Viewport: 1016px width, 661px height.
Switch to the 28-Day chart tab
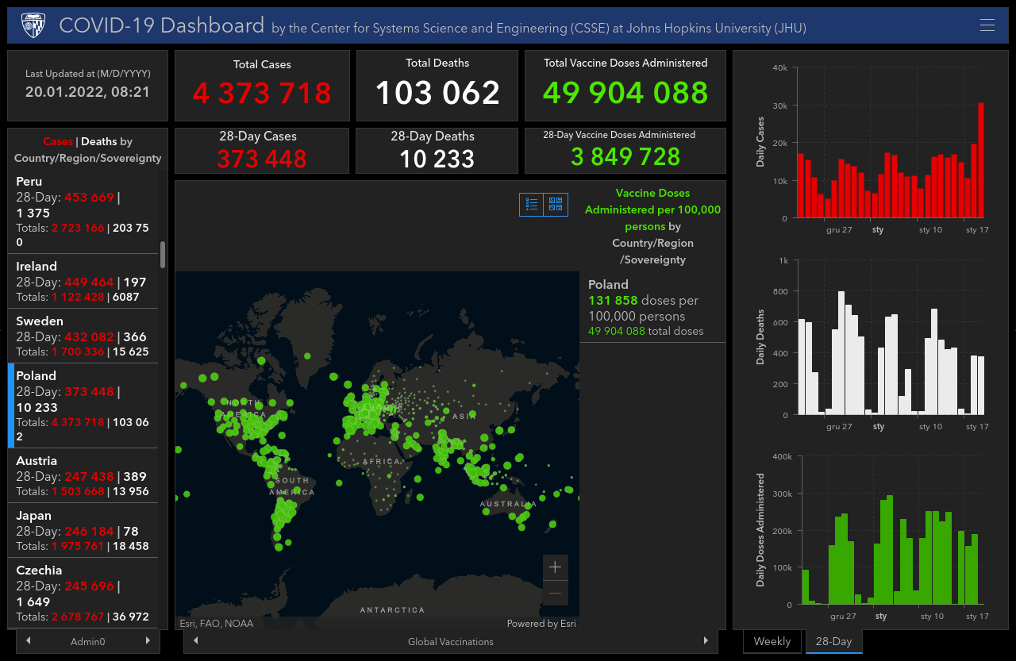[x=833, y=641]
